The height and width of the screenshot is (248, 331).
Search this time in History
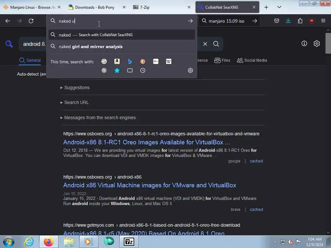(x=143, y=70)
